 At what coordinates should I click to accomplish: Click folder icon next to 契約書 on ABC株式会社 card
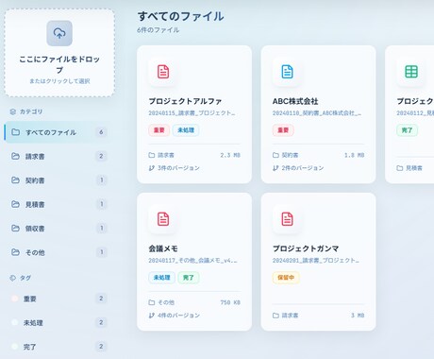[275, 155]
